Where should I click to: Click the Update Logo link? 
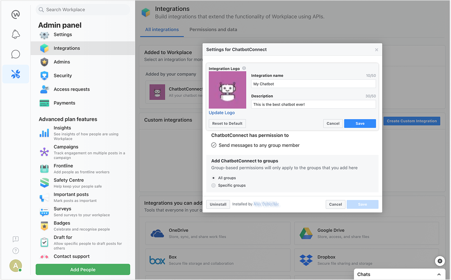[222, 113]
